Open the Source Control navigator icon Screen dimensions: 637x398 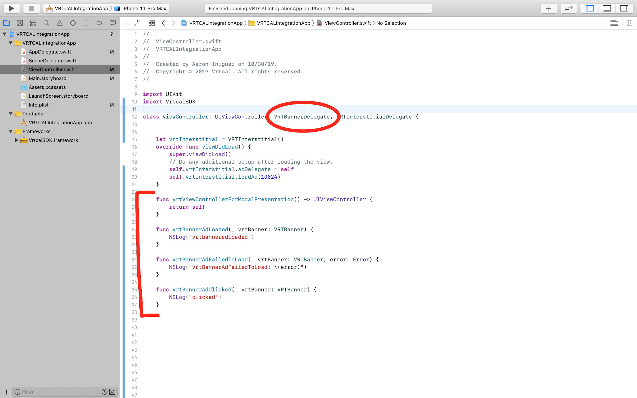point(20,23)
